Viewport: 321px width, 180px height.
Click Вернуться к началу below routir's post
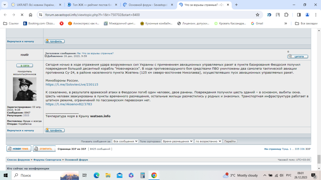21,130
